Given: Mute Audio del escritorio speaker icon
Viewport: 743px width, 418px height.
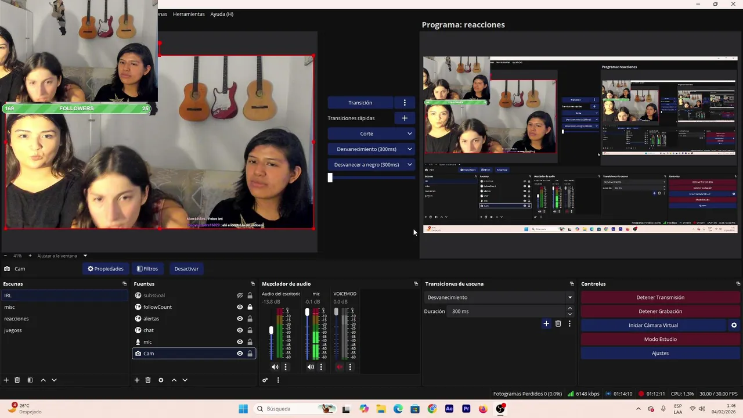Looking at the screenshot, I should pyautogui.click(x=275, y=367).
